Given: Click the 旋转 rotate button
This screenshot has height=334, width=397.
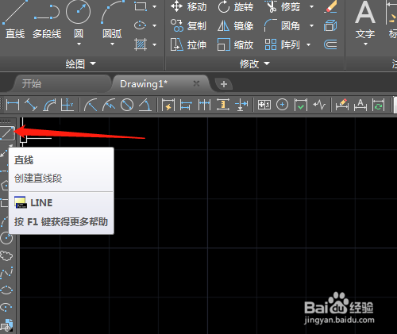Looking at the screenshot, I should [x=236, y=6].
